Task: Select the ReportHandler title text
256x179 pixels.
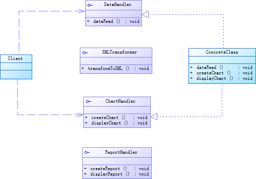Action: (x=121, y=152)
